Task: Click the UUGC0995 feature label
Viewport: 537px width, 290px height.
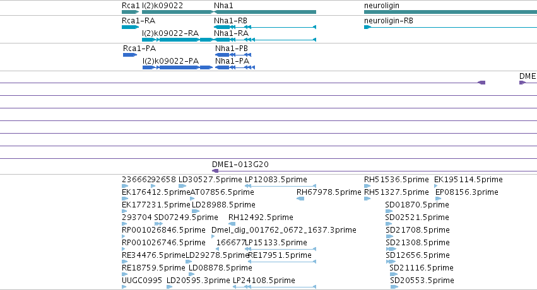Action: tap(142, 281)
